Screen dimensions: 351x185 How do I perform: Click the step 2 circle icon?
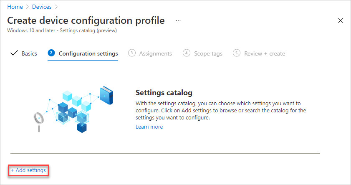pyautogui.click(x=51, y=53)
